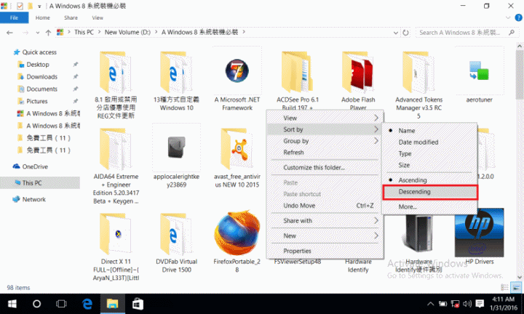
Task: Select the applocalerightkey23869 file icon
Action: click(176, 147)
